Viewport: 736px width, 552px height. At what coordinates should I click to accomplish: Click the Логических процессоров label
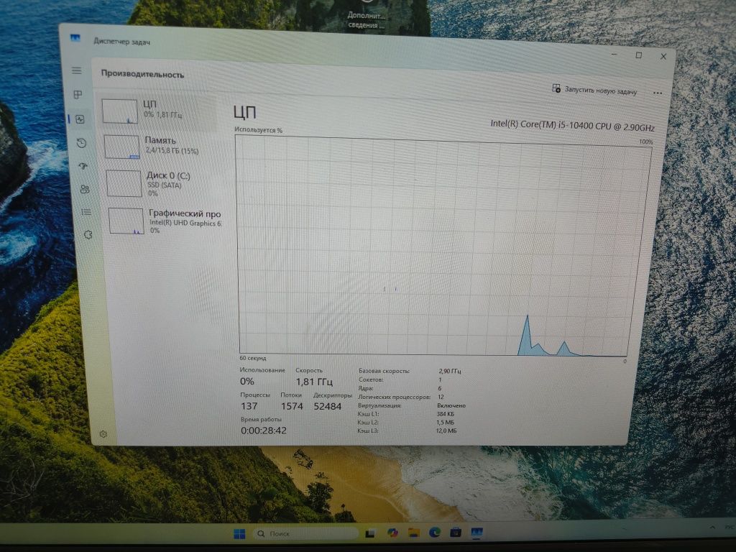point(394,397)
